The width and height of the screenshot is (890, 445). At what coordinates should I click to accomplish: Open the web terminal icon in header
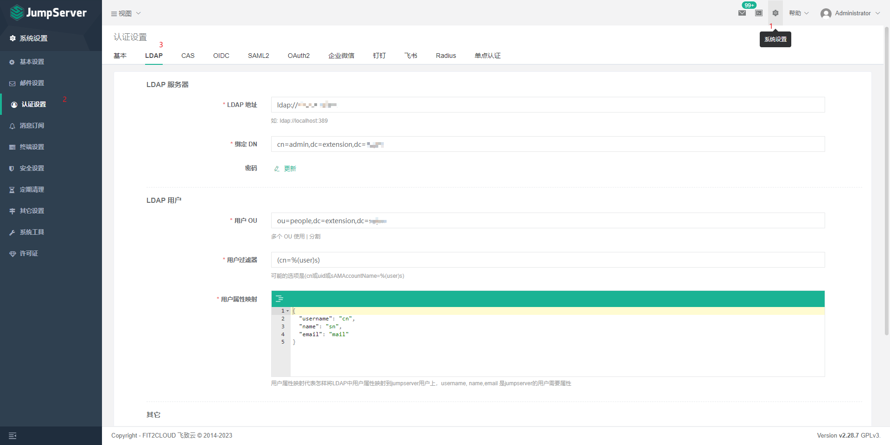tap(759, 13)
